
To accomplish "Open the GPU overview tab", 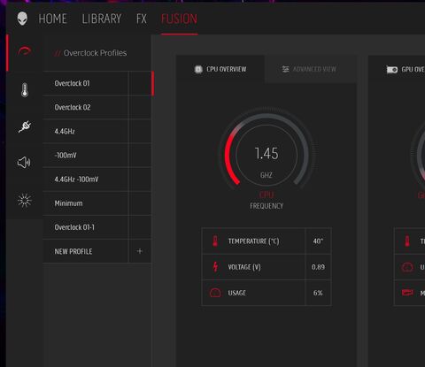I will [x=397, y=69].
